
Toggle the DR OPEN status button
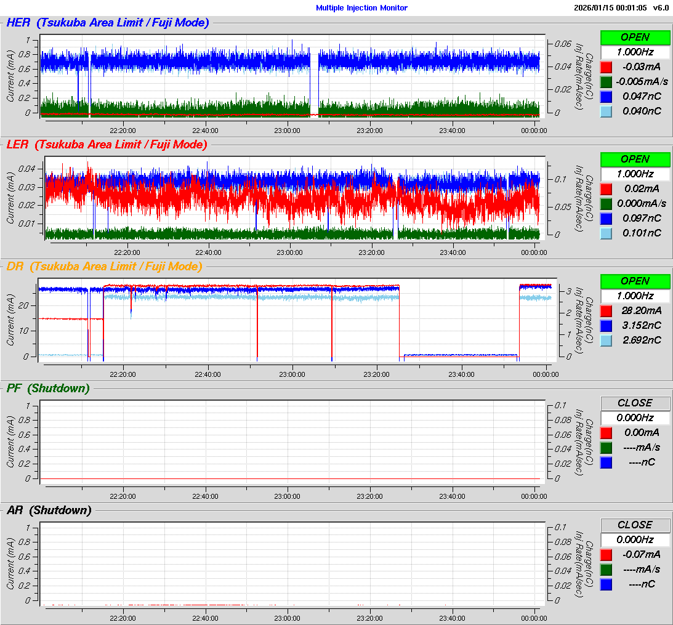point(635,281)
